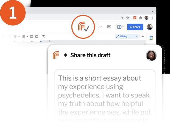
Task: Click the Google account avatar beside Share
Action: [150, 27]
